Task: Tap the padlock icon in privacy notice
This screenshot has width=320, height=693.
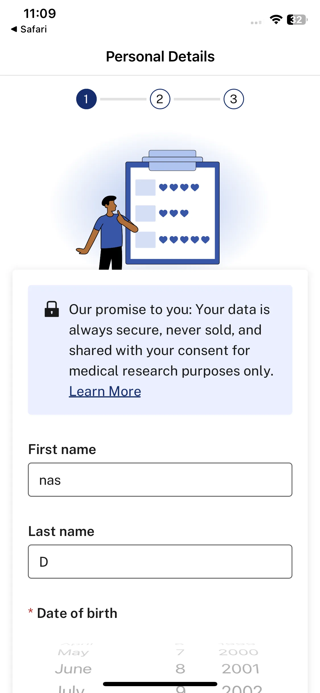Action: click(x=52, y=309)
